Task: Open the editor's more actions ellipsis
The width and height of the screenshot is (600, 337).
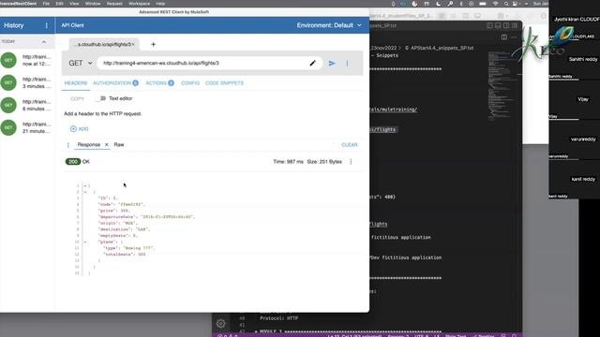Action: point(514,37)
